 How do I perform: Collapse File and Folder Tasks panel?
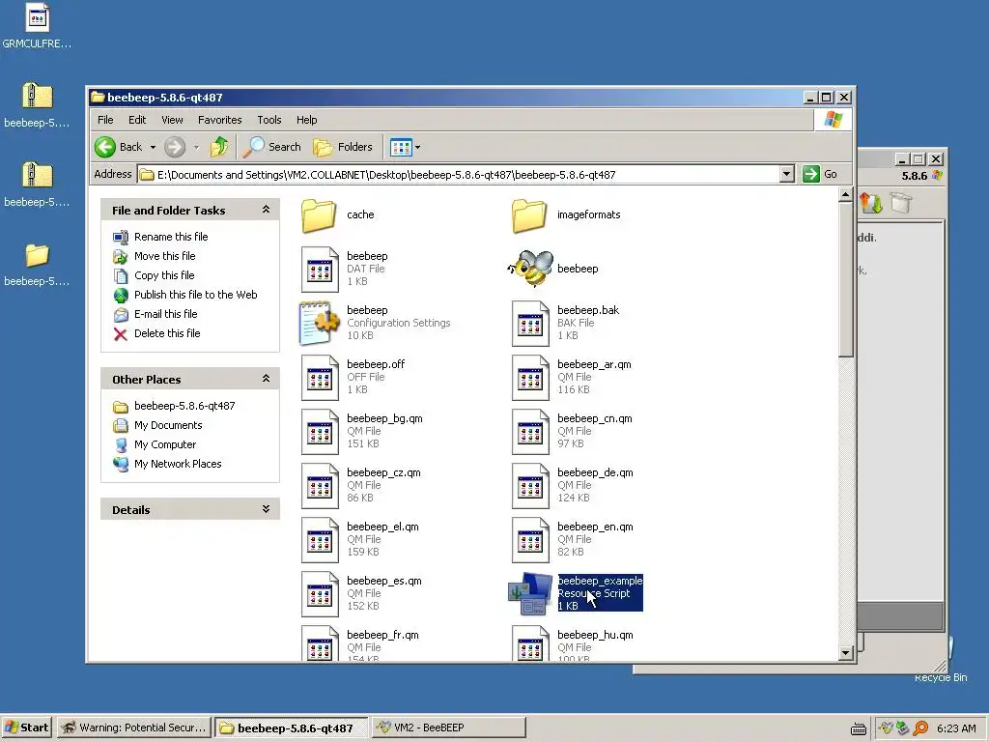[x=267, y=210]
